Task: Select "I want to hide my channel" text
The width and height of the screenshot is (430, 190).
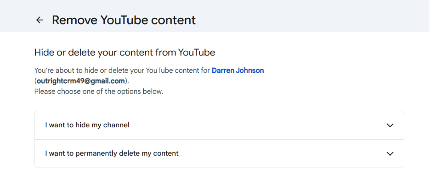Action: click(87, 125)
